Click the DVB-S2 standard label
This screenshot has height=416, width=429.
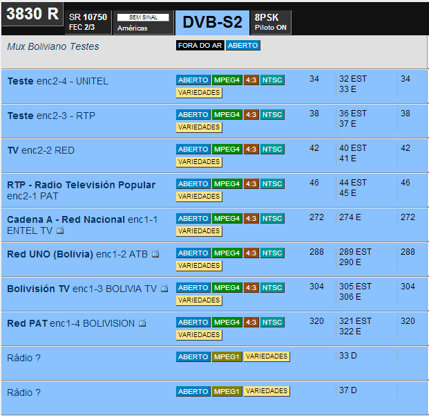click(212, 22)
